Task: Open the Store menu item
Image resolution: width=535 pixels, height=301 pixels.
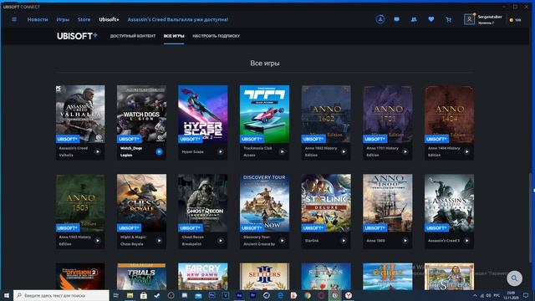Action: (x=84, y=19)
